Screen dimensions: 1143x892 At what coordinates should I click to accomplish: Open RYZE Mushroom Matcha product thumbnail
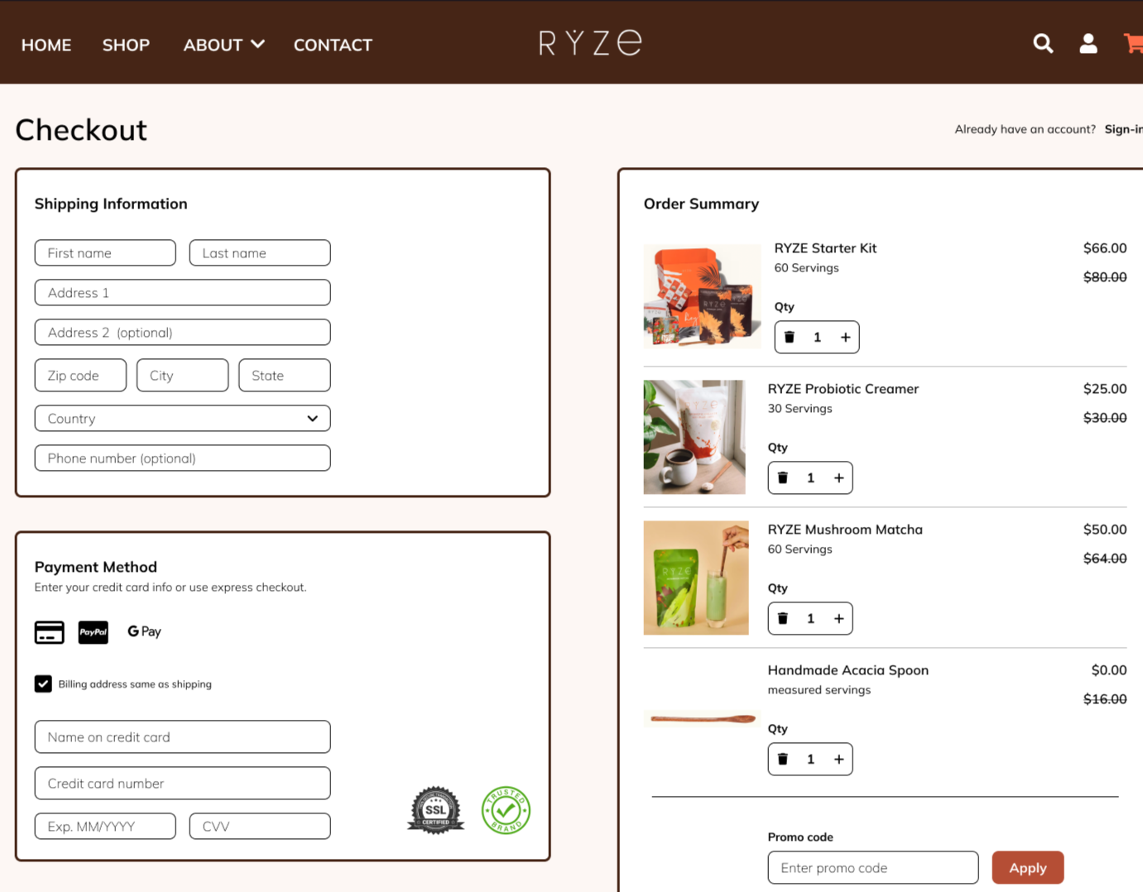(696, 578)
